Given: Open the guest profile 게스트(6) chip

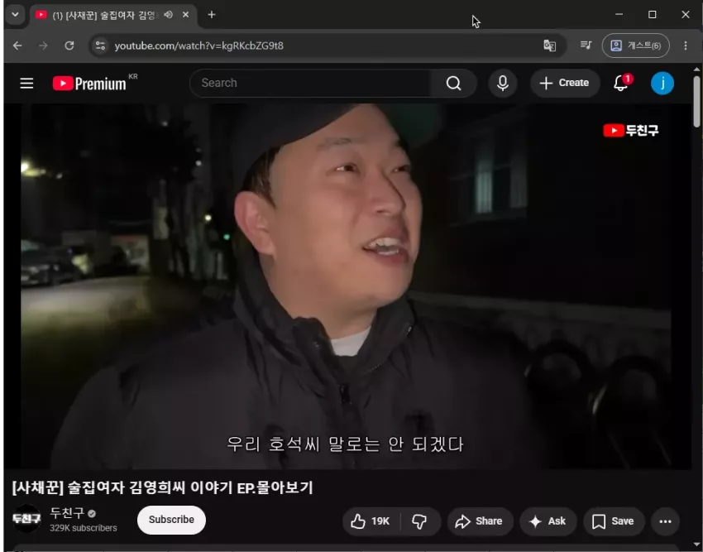Looking at the screenshot, I should (636, 46).
